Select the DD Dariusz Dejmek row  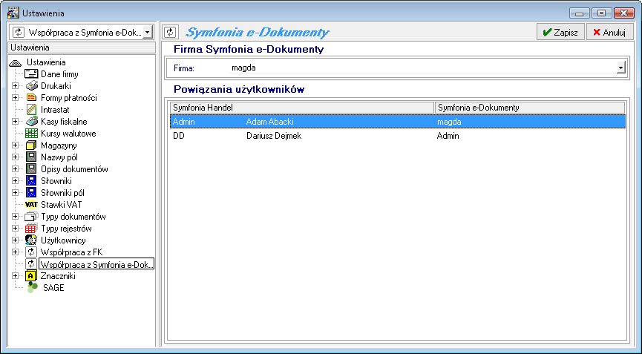[398, 136]
